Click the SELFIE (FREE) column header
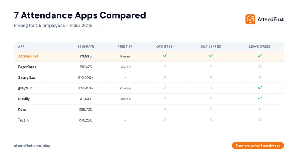 click(211, 46)
